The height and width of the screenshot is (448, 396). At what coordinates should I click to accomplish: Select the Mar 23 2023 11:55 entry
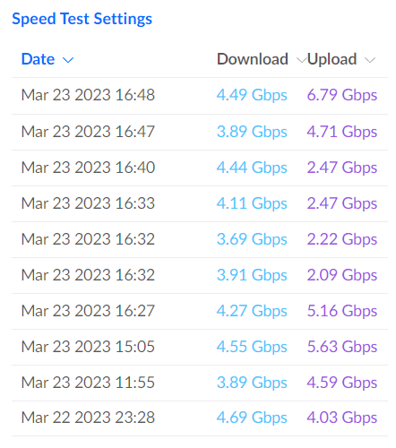[200, 383]
